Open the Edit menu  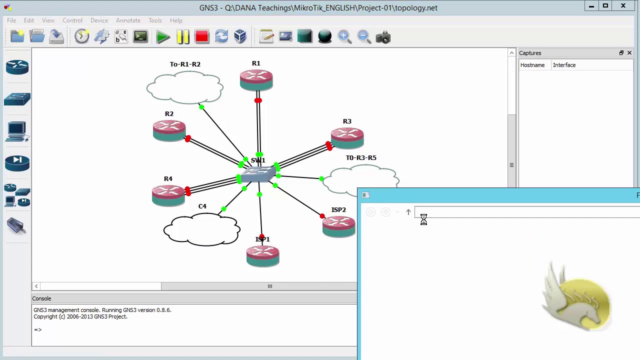29,20
